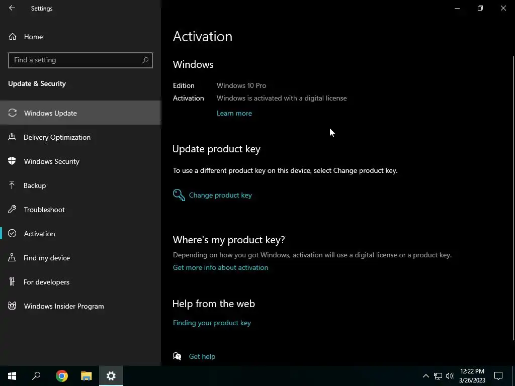Open File Explorer from taskbar
This screenshot has width=515, height=386.
click(87, 376)
